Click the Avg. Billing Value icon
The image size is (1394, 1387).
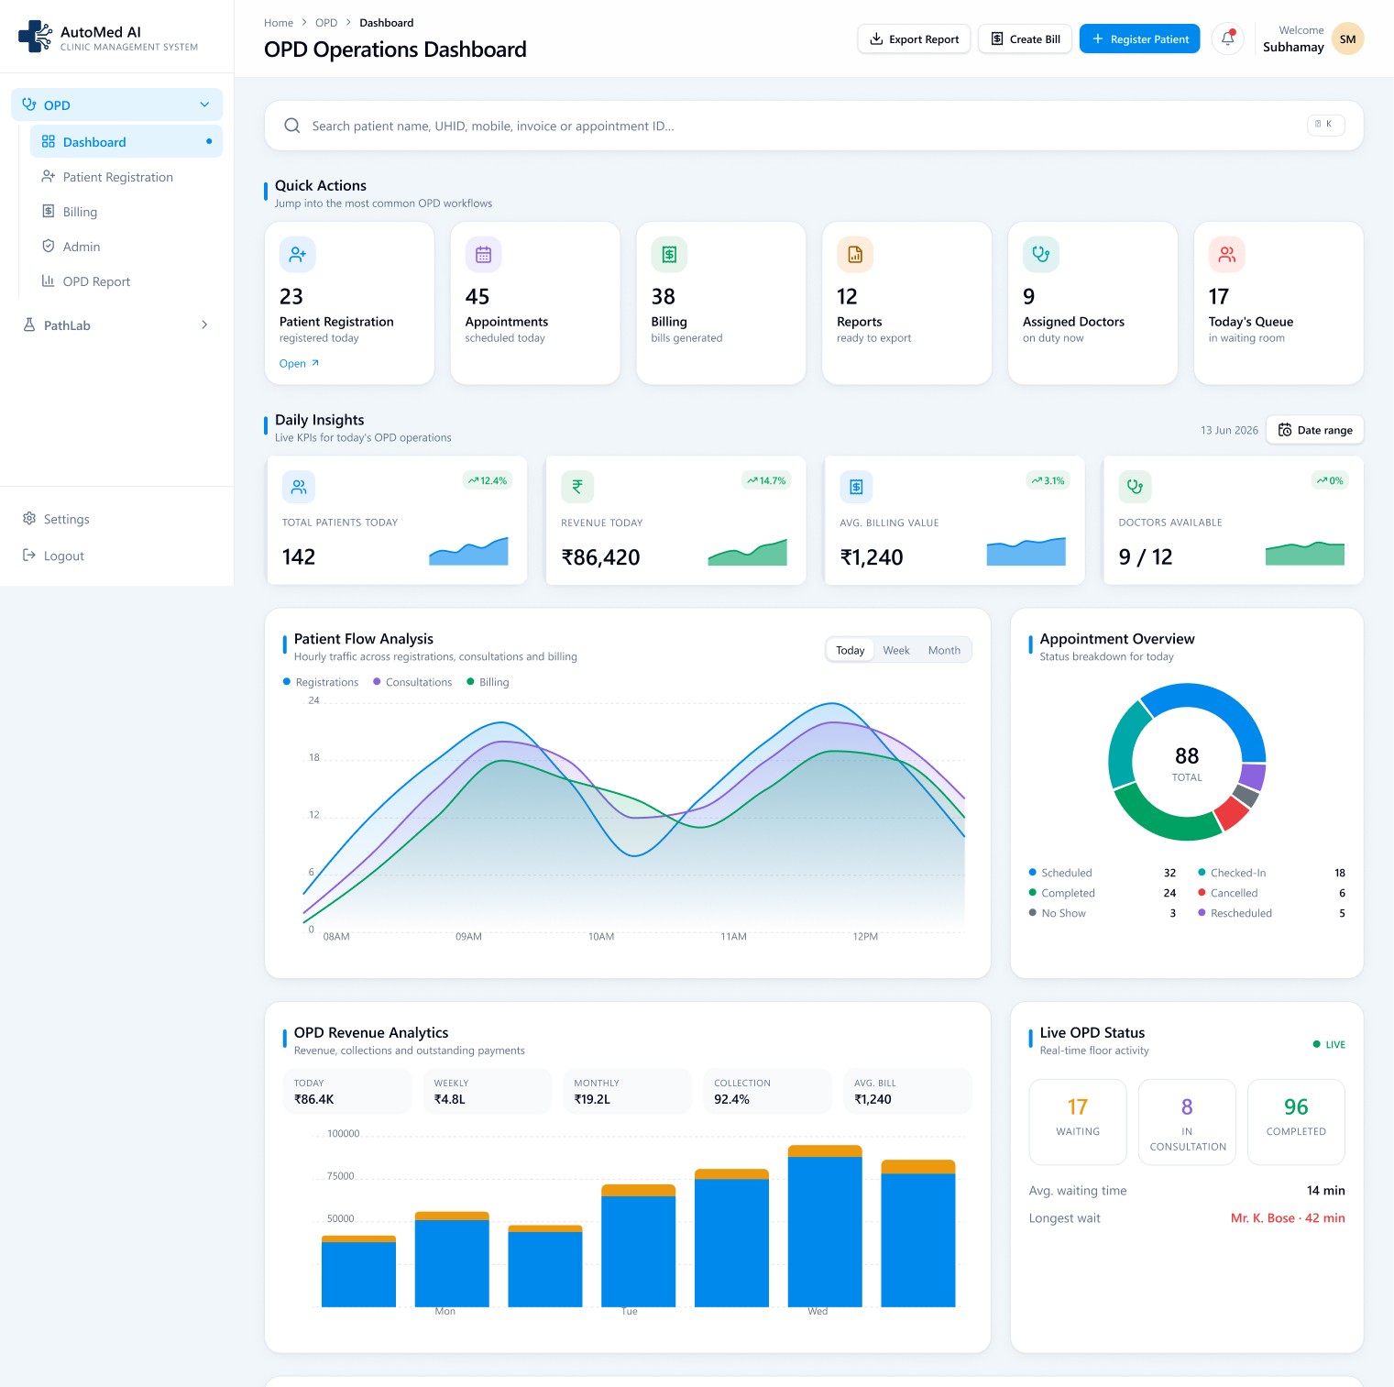856,487
